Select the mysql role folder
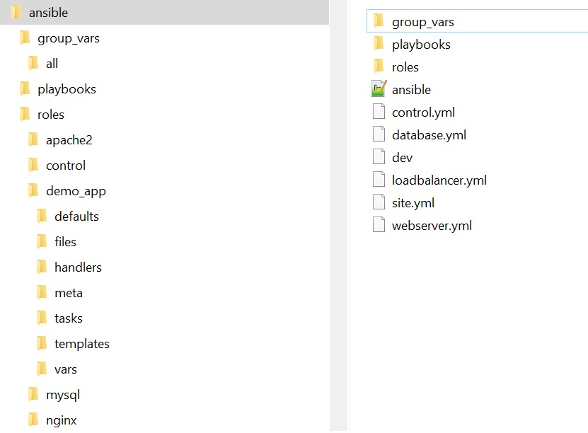588x433 pixels. click(63, 395)
